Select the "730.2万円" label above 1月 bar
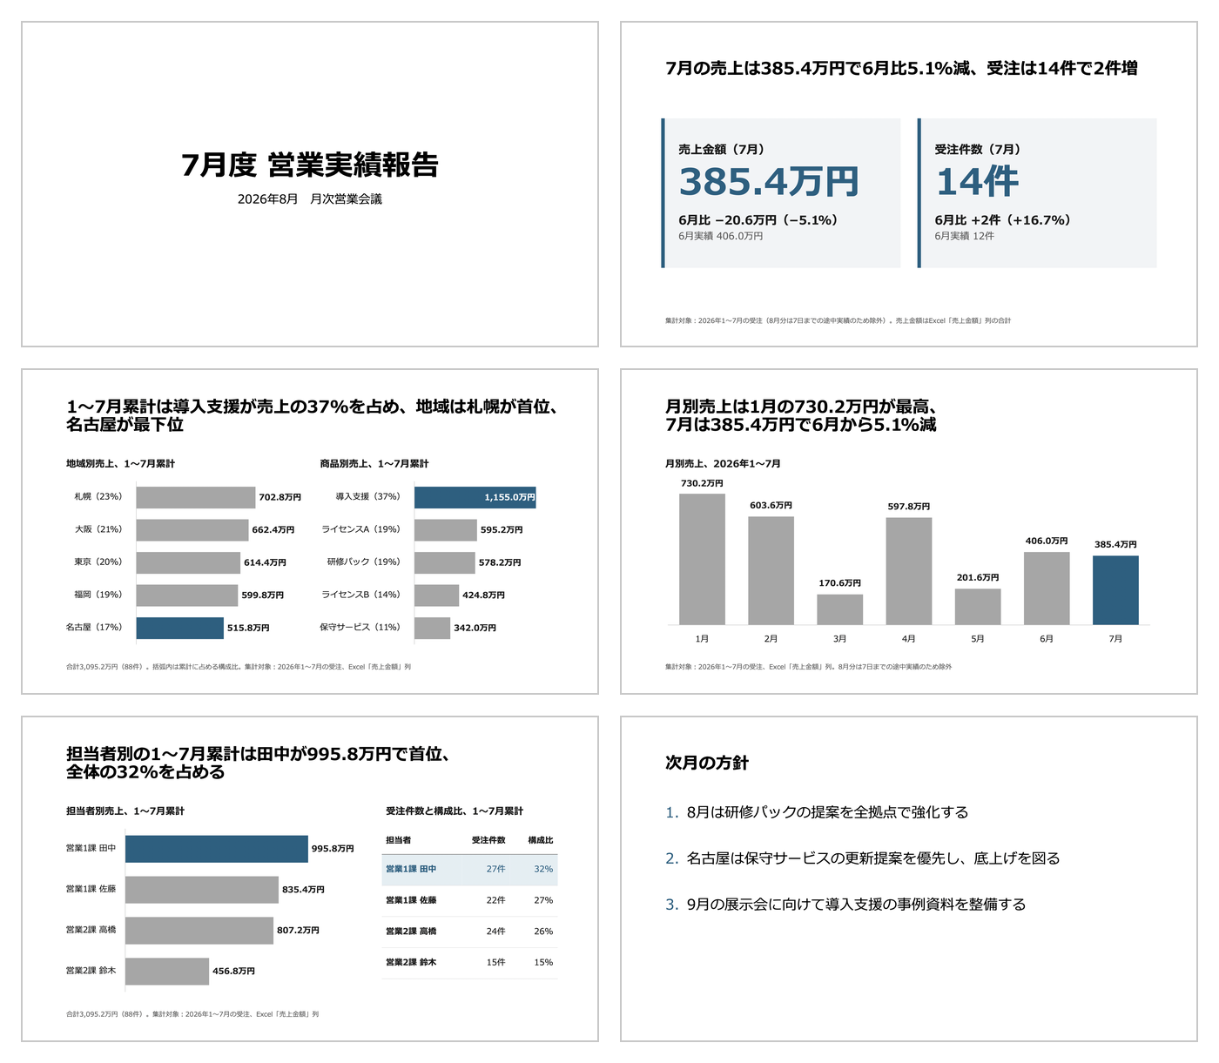Viewport: 1219px width, 1063px height. tap(702, 483)
